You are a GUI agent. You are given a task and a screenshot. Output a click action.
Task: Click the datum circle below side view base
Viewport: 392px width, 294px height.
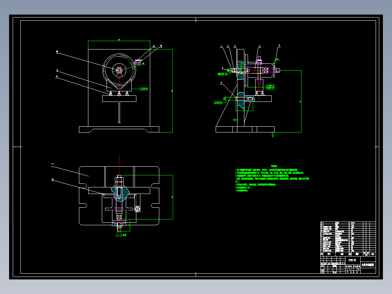(x=273, y=136)
